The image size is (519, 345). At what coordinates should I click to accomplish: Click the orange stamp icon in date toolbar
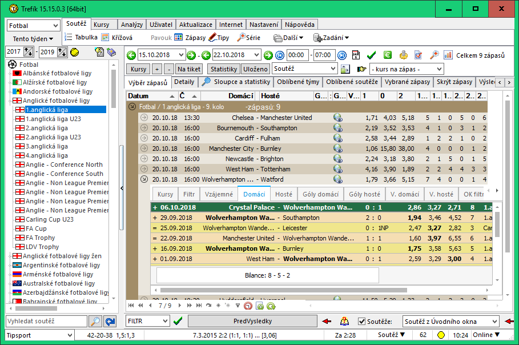[403, 55]
